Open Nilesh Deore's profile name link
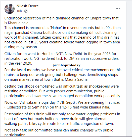Image resolution: width=132 pixels, height=137 pixels. click(x=27, y=6)
